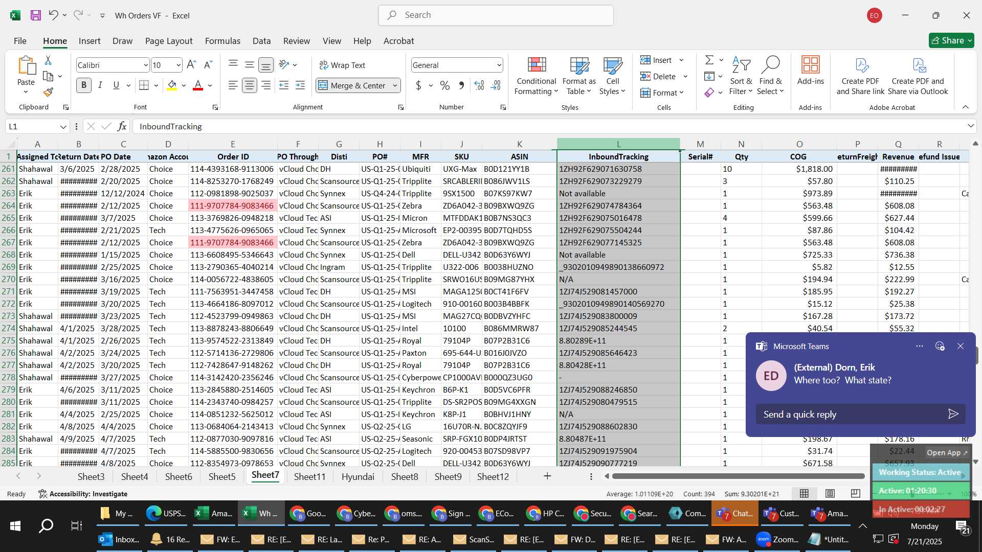The image size is (982, 552).
Task: Click the Search box in title bar
Action: click(x=496, y=15)
